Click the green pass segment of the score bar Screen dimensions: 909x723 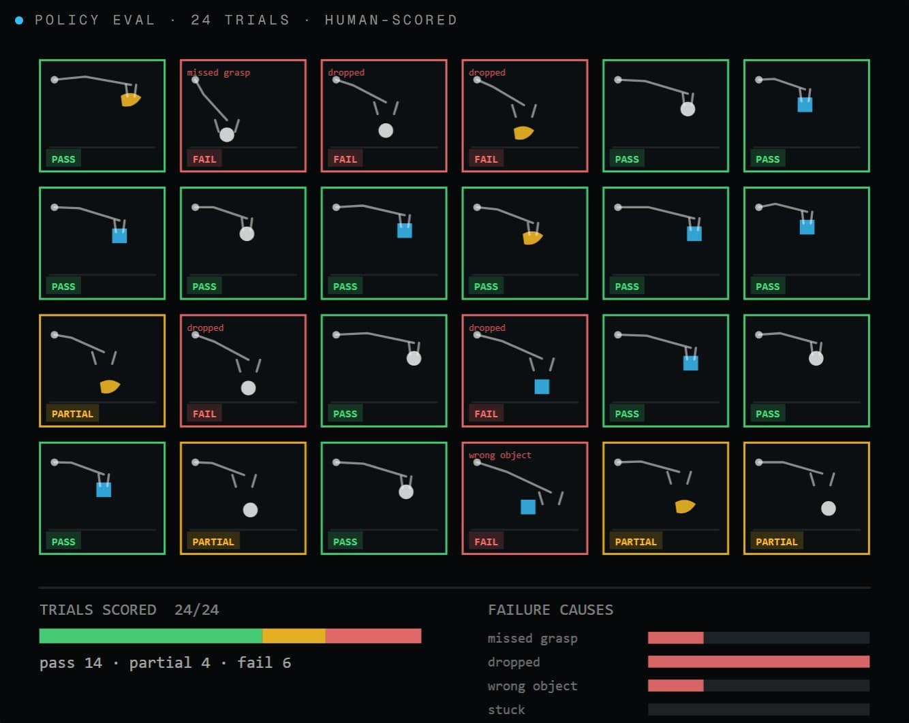click(x=151, y=636)
